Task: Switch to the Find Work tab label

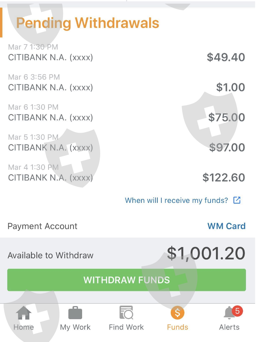Action: point(126,327)
